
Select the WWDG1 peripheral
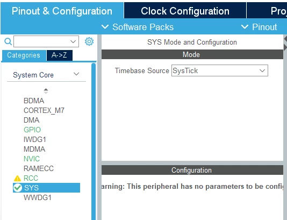(x=38, y=197)
